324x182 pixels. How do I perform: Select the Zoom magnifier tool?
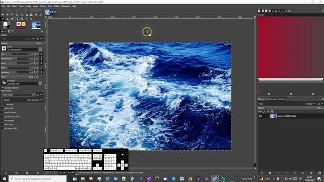[31, 19]
